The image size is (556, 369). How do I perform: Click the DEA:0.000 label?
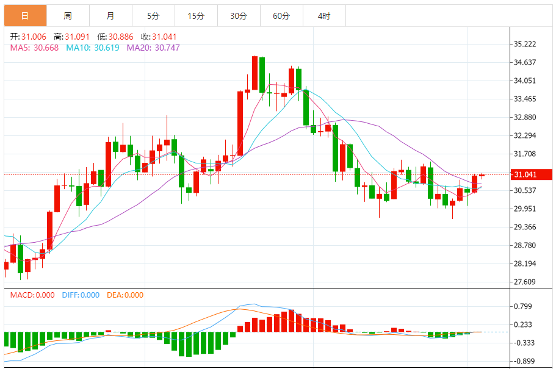(x=125, y=295)
